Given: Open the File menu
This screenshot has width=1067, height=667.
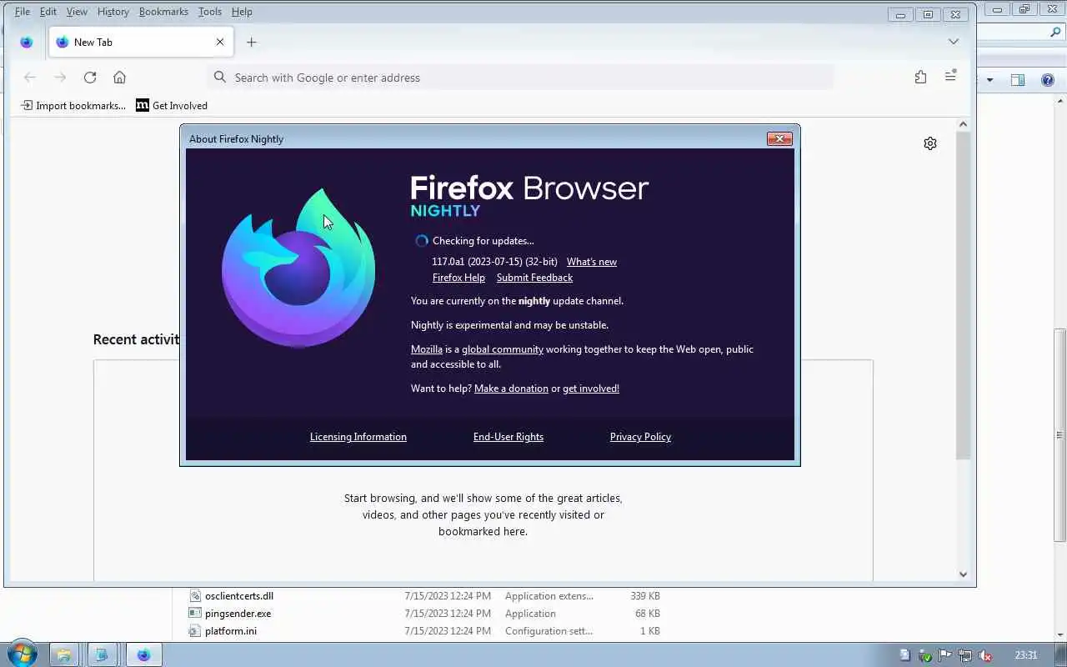Looking at the screenshot, I should (22, 12).
